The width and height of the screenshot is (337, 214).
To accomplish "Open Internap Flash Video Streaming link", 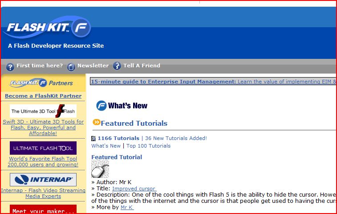I will (x=43, y=193).
